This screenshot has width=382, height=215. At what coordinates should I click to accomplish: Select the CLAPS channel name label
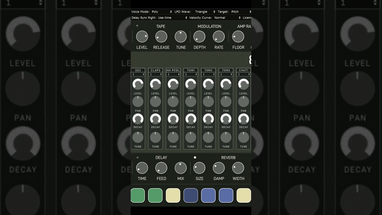tap(155, 70)
